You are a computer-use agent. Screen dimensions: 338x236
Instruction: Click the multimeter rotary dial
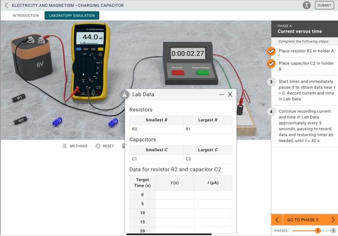[84, 67]
